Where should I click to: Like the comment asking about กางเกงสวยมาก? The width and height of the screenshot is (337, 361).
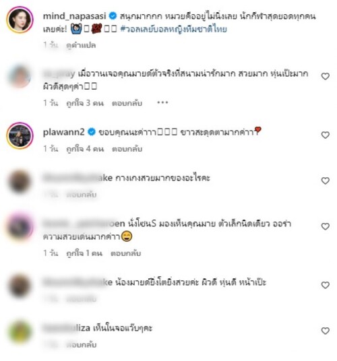click(x=325, y=180)
